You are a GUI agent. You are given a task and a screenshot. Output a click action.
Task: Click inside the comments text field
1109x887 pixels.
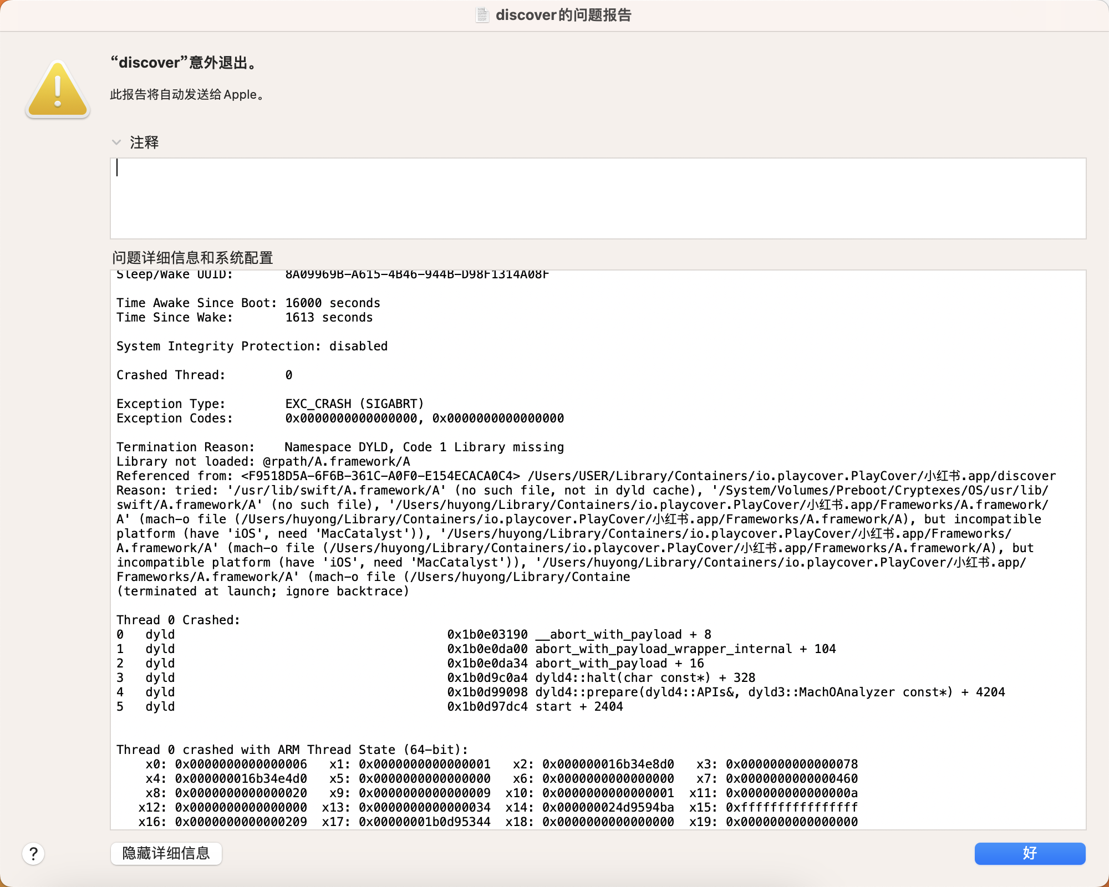point(598,198)
